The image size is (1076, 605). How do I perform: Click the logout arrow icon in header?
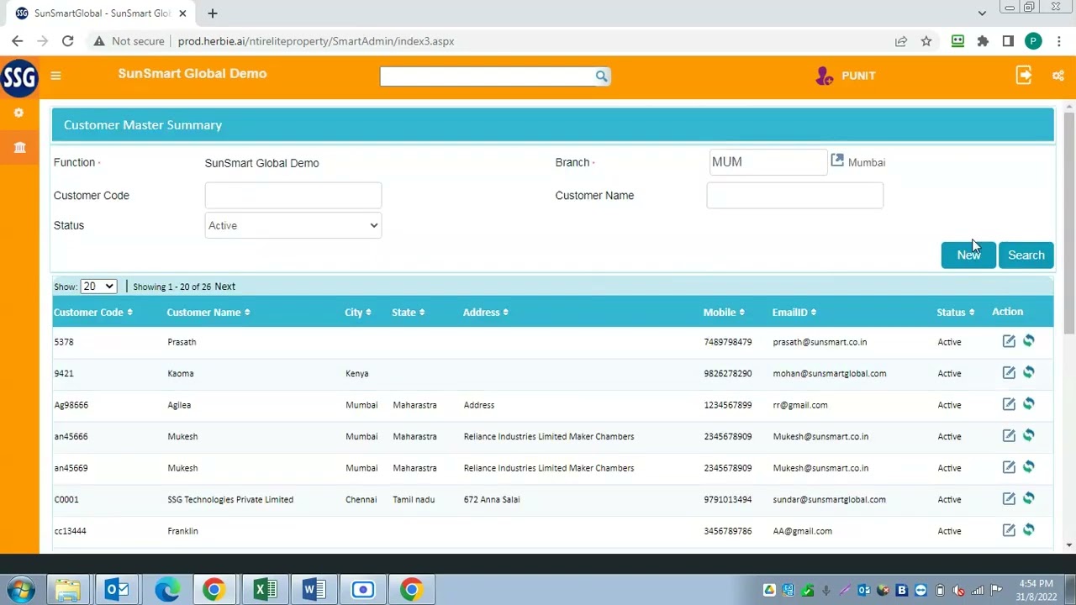1024,76
